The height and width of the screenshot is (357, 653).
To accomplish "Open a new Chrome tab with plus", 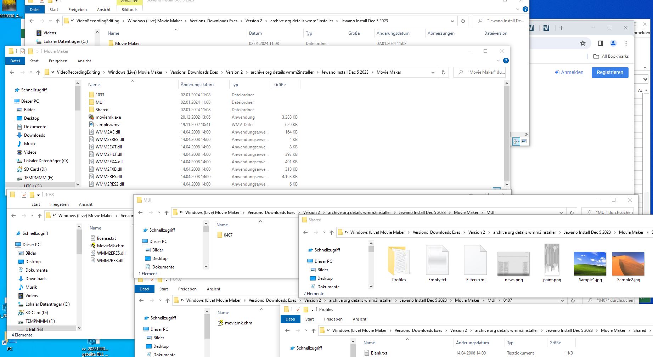I will (561, 28).
